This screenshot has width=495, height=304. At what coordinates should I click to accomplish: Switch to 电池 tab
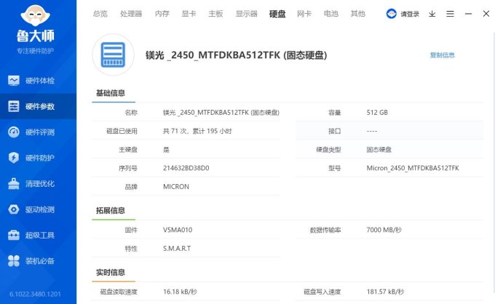(331, 14)
